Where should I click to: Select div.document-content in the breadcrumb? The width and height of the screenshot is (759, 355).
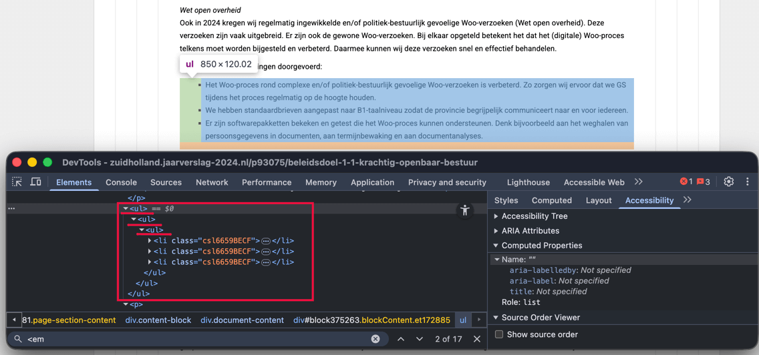(x=242, y=320)
